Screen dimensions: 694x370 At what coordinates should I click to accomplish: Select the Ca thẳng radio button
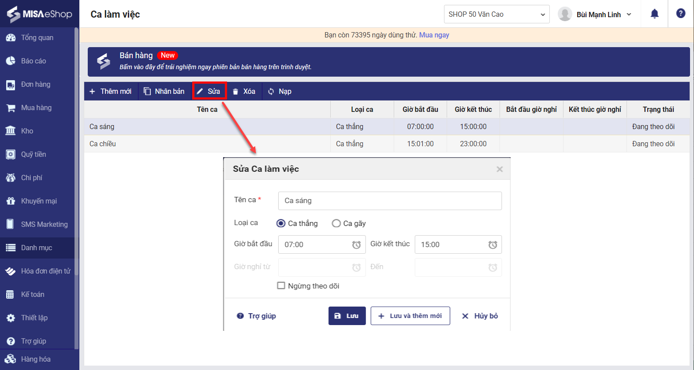tap(281, 223)
